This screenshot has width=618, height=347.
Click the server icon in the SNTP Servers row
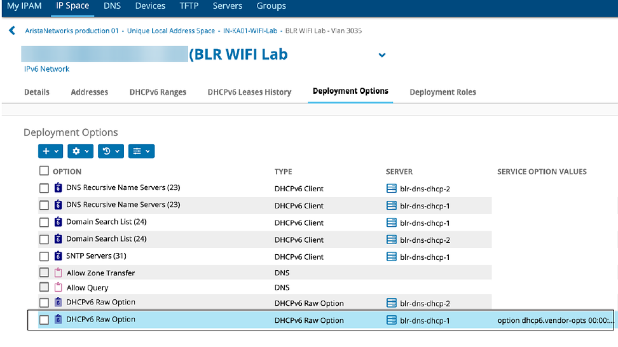pyautogui.click(x=392, y=257)
